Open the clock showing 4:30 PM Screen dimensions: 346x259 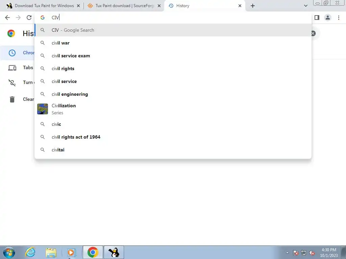click(x=329, y=253)
